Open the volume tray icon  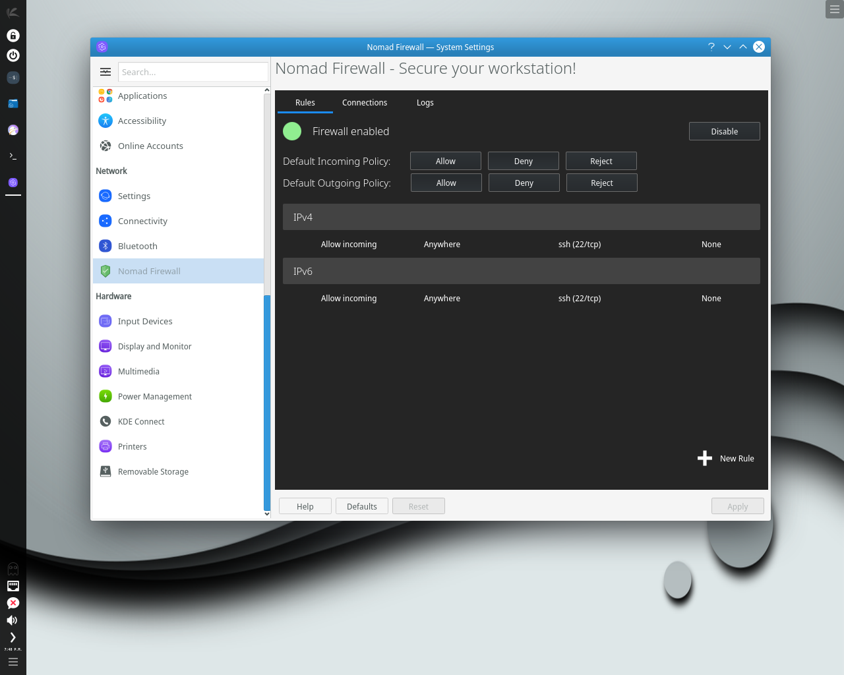pos(13,620)
